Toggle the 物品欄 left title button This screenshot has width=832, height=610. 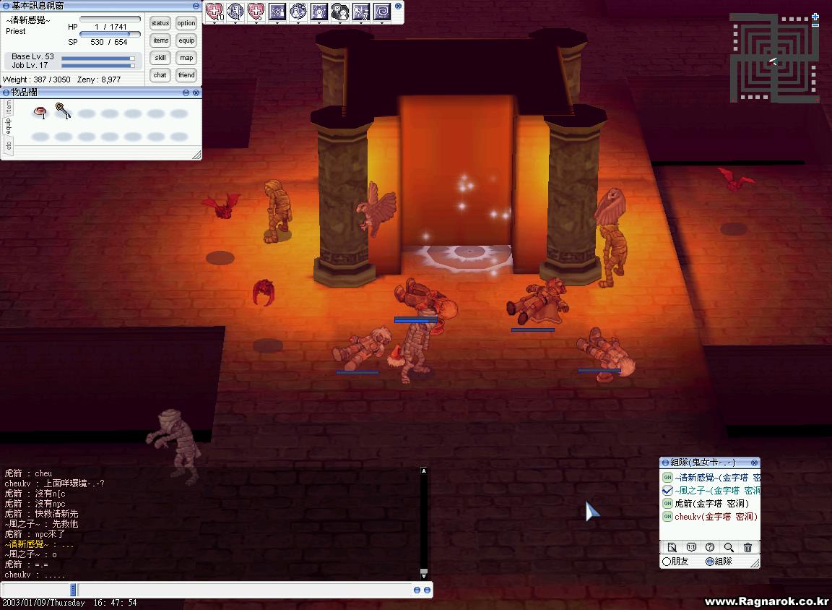click(6, 93)
